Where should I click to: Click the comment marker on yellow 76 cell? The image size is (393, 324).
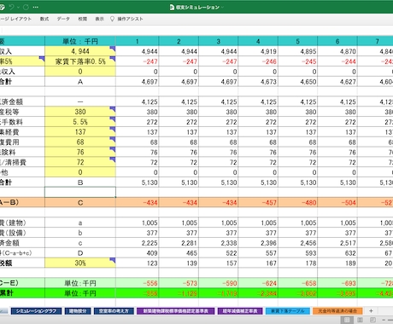pos(113,149)
